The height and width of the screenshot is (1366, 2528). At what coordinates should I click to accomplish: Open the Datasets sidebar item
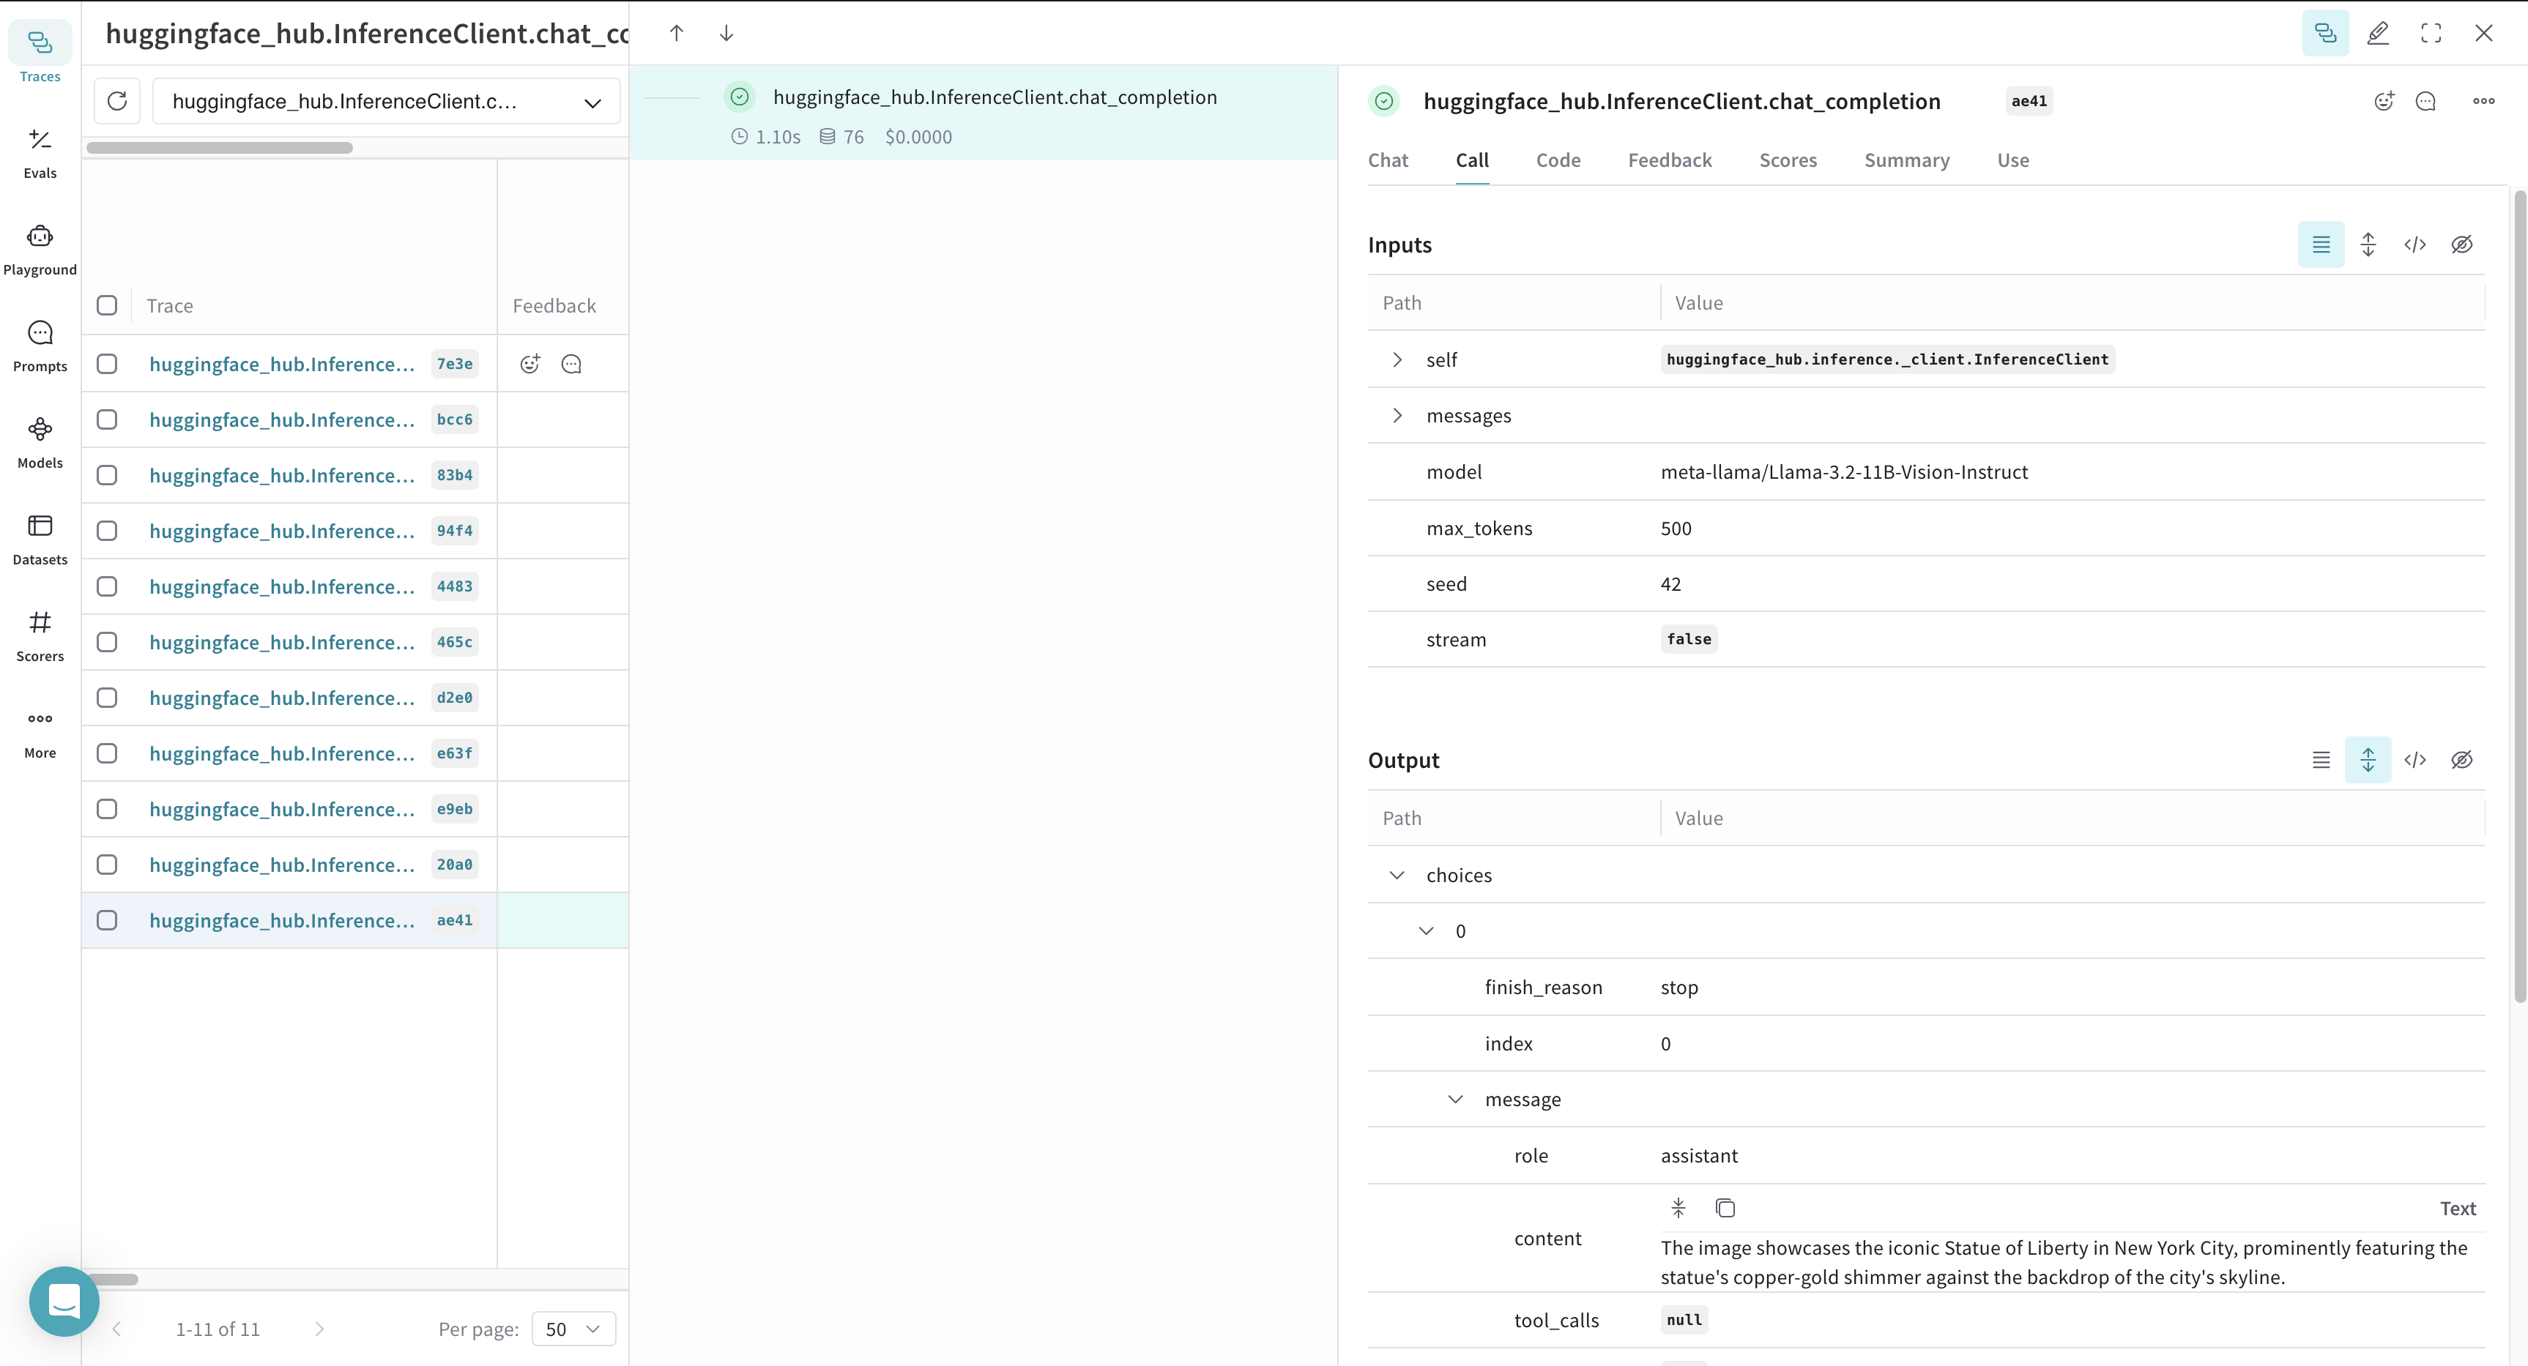pos(40,539)
